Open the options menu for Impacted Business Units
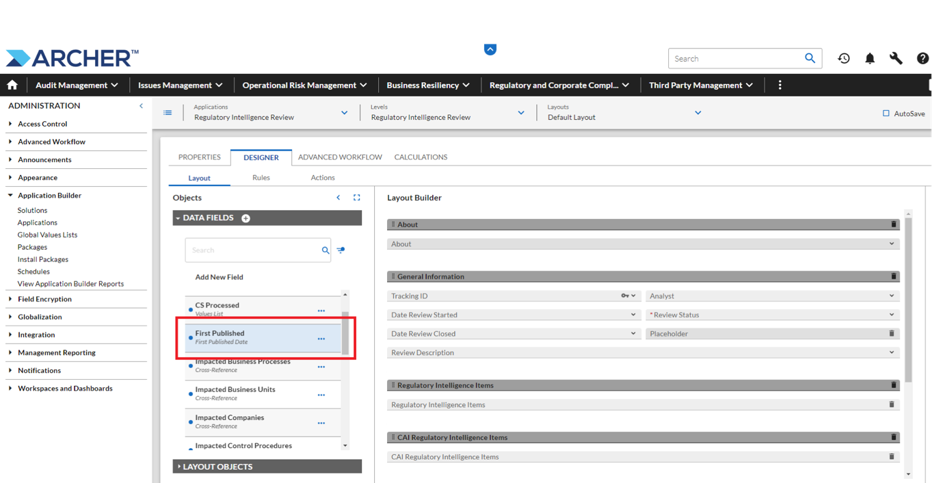Image resolution: width=941 pixels, height=483 pixels. click(321, 395)
